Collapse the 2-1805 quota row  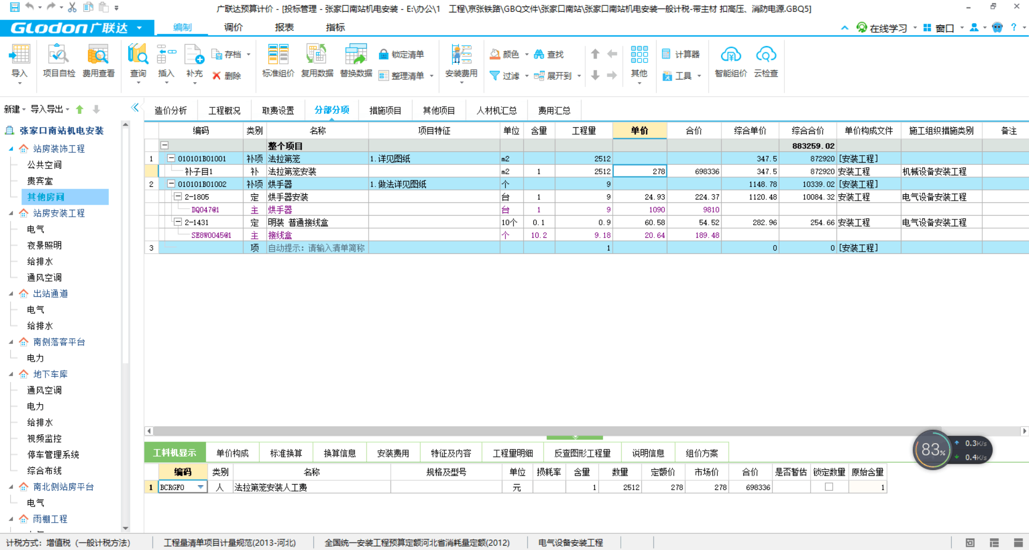[178, 196]
